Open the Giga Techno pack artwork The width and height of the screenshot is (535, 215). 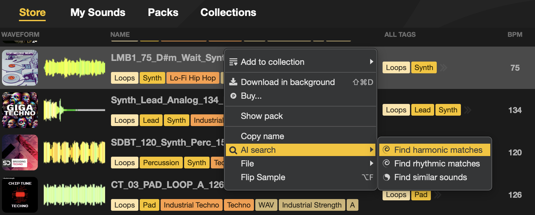(20, 110)
